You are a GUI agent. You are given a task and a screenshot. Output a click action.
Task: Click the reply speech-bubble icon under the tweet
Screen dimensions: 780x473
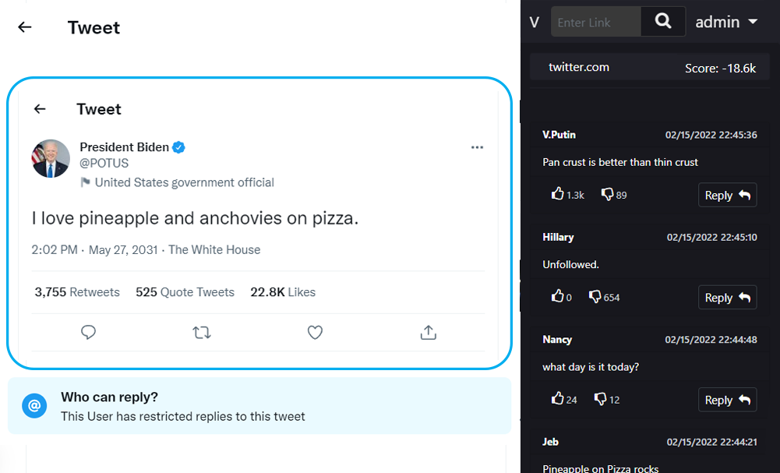tap(89, 333)
